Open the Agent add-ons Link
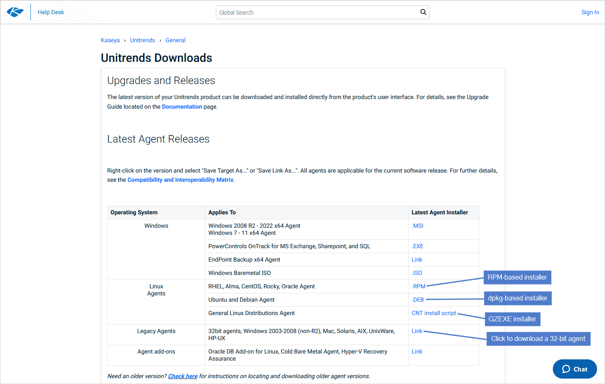 417,351
